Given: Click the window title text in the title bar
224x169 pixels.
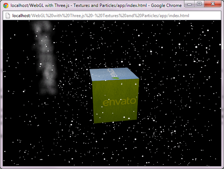Looking at the screenshot, I should (96, 6).
